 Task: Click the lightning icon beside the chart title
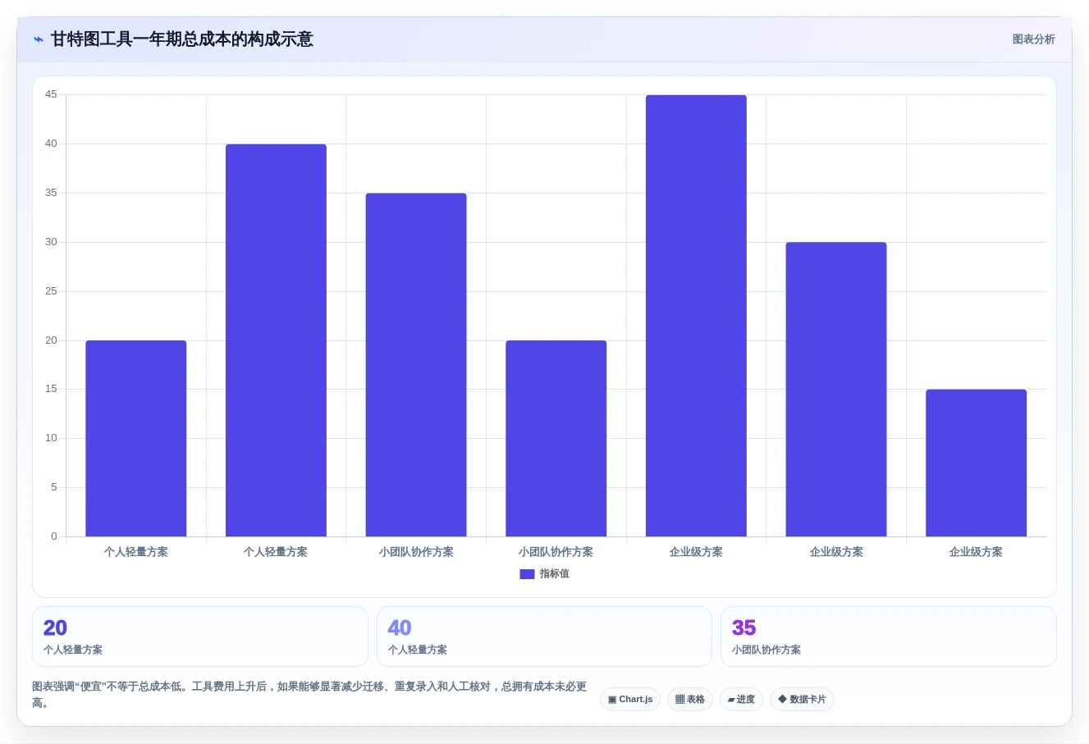[39, 39]
